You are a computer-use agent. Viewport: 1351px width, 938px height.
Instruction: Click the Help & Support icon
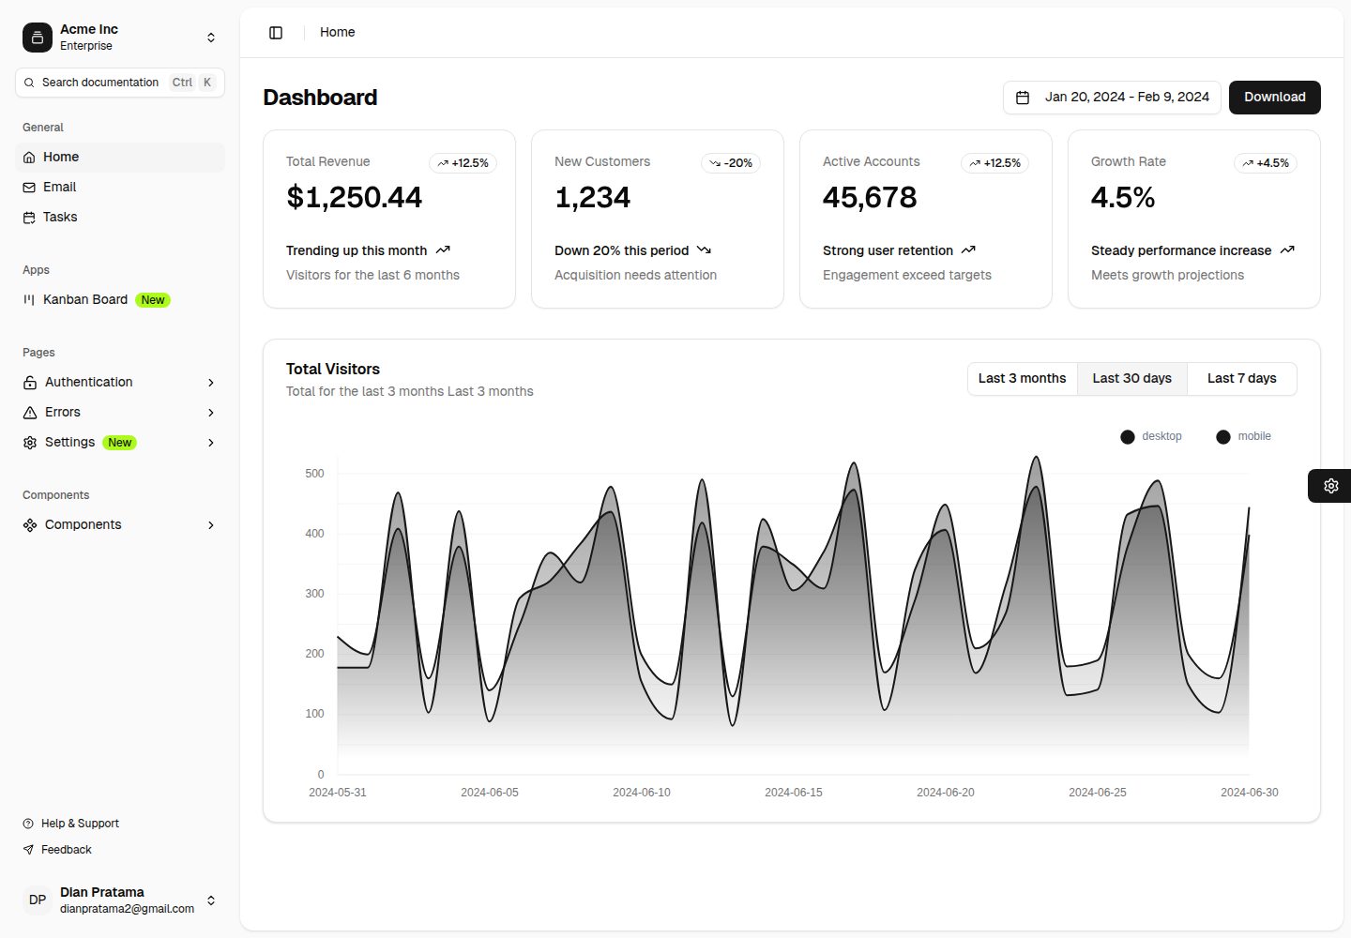[28, 824]
